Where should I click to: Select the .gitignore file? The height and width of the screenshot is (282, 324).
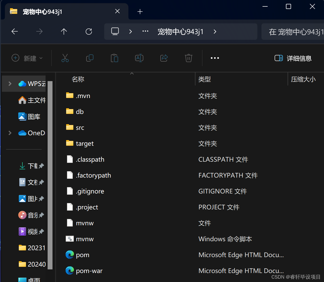[85, 191]
